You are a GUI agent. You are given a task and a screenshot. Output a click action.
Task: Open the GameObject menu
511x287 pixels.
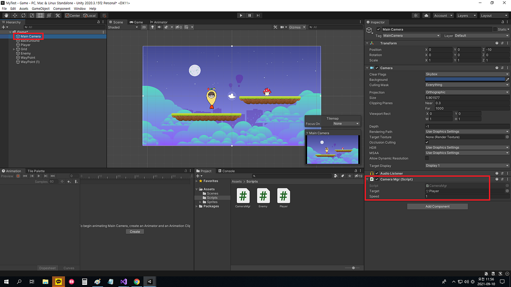coord(40,8)
